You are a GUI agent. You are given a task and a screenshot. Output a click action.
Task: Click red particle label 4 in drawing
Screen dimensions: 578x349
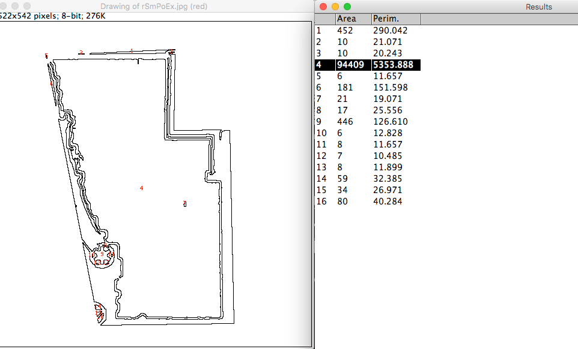pyautogui.click(x=141, y=188)
